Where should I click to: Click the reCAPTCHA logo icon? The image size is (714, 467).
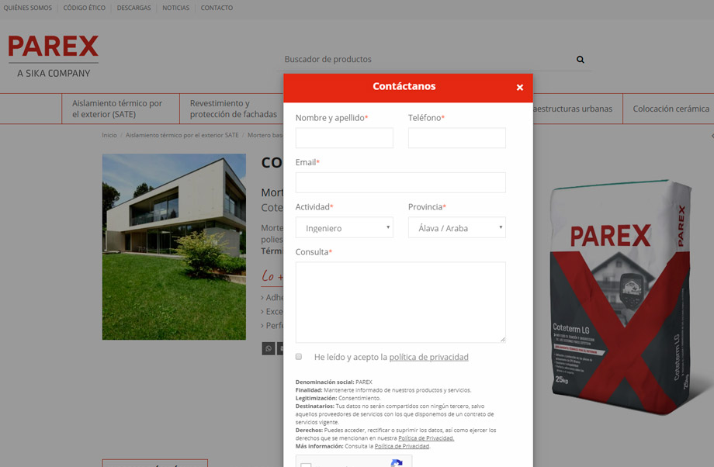point(396,463)
